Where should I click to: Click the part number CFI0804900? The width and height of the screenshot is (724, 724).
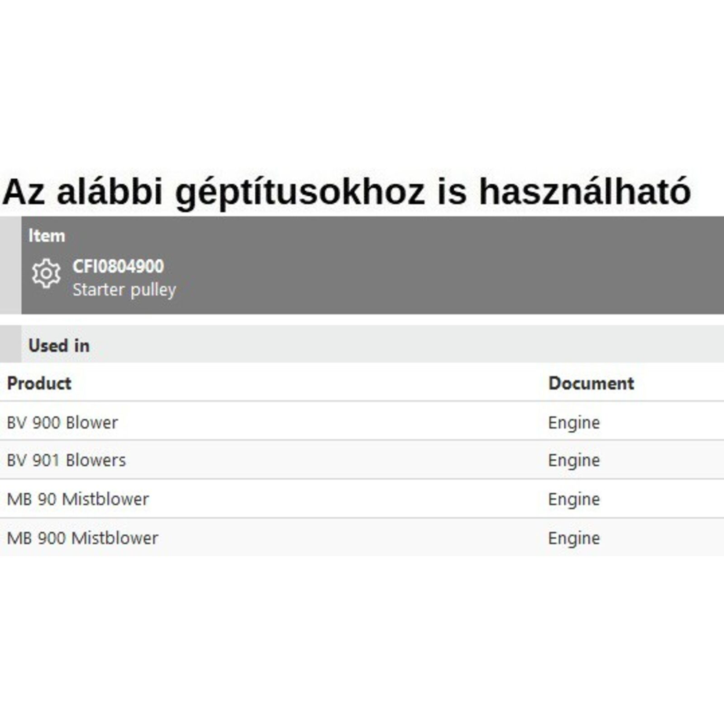tap(118, 266)
